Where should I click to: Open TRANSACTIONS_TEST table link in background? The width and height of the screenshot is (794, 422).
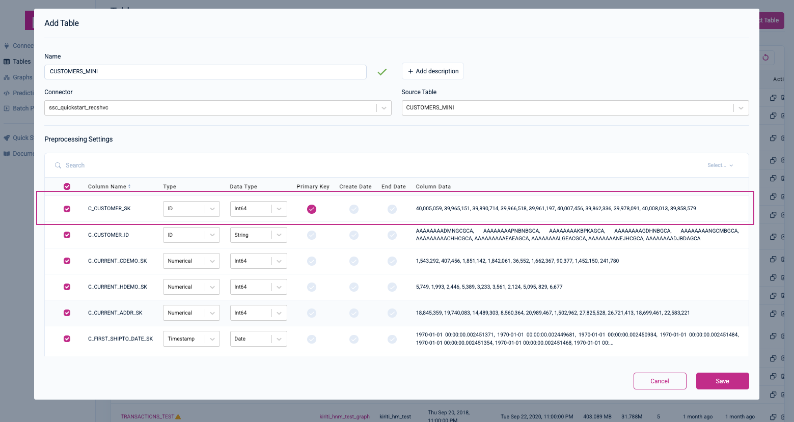point(147,416)
